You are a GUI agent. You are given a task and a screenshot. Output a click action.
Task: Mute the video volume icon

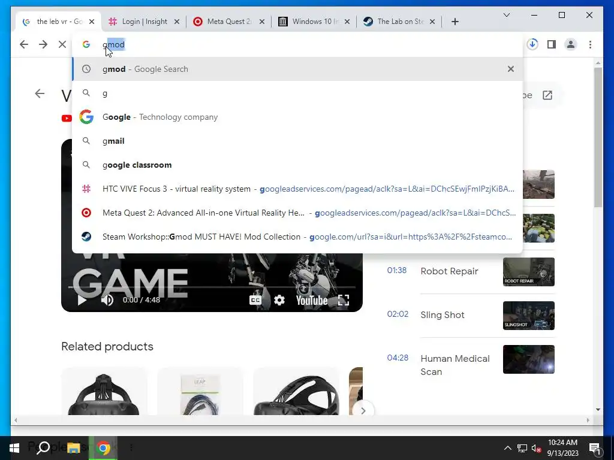click(107, 300)
